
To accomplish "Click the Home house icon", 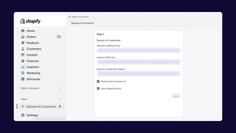I will click(x=23, y=31).
